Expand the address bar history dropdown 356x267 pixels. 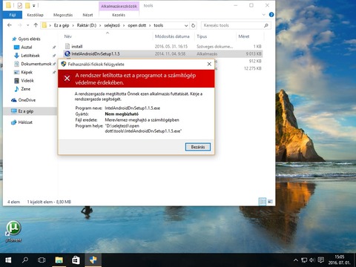186,25
